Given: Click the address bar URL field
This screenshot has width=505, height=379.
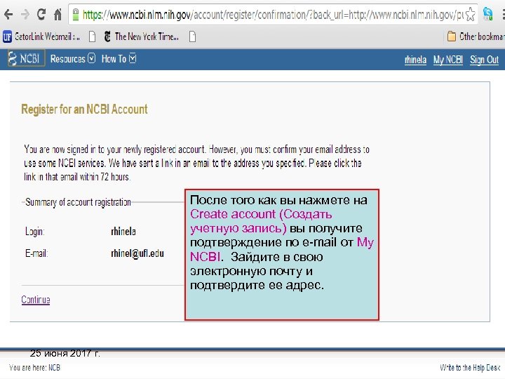Looking at the screenshot, I should click(x=272, y=15).
